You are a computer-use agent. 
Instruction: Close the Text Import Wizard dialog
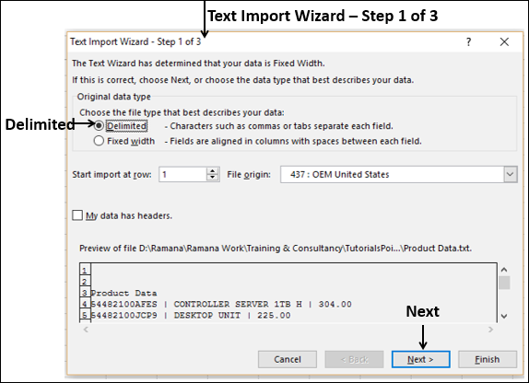504,42
